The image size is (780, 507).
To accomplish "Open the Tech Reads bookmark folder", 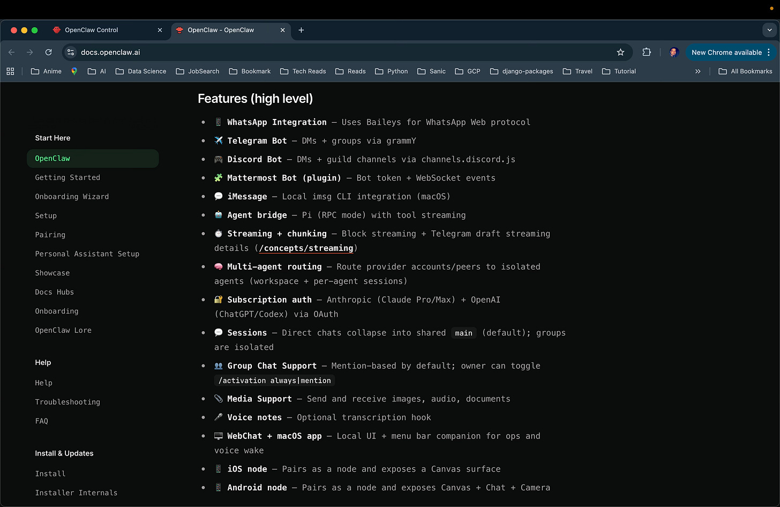I will 303,71.
